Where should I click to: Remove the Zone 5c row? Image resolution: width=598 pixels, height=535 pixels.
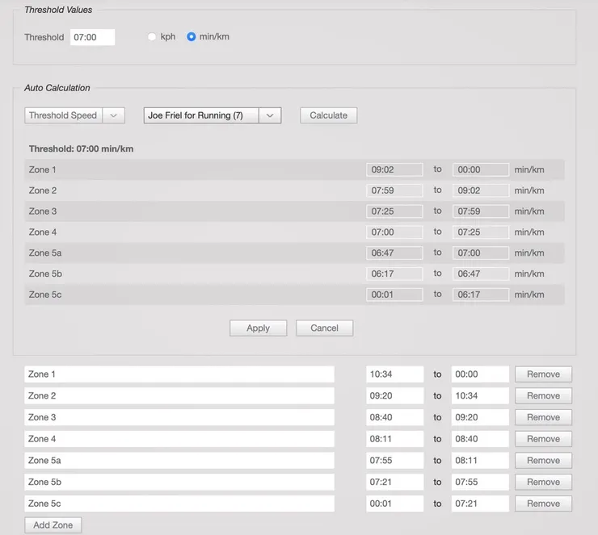543,504
